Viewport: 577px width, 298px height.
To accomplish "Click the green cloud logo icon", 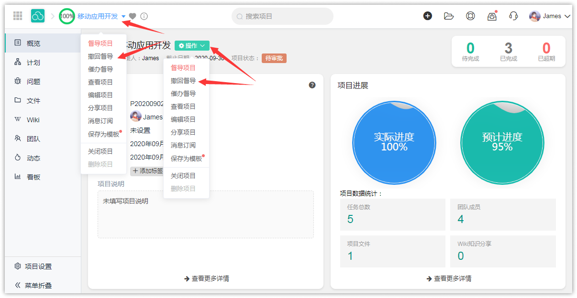I will 38,16.
